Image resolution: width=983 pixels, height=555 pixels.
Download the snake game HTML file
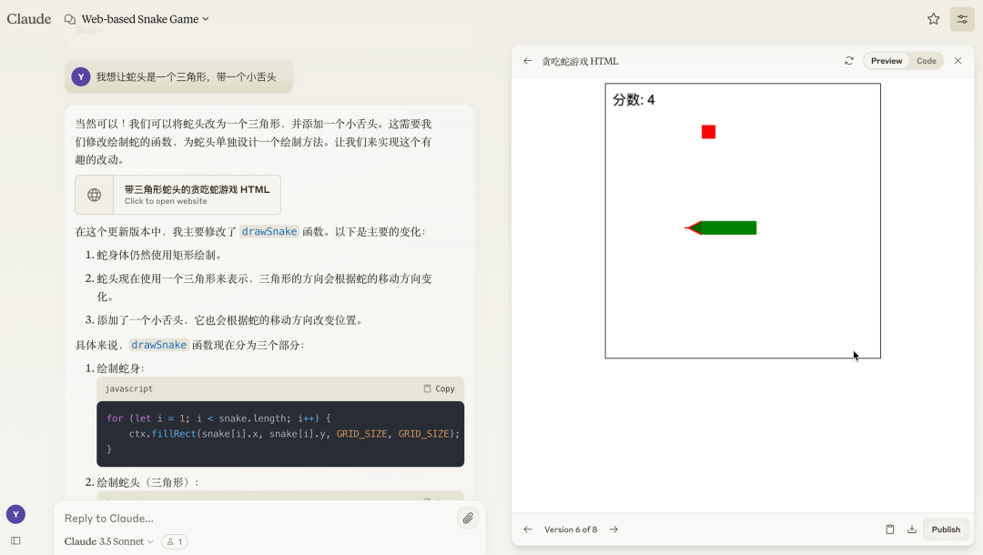click(x=912, y=529)
